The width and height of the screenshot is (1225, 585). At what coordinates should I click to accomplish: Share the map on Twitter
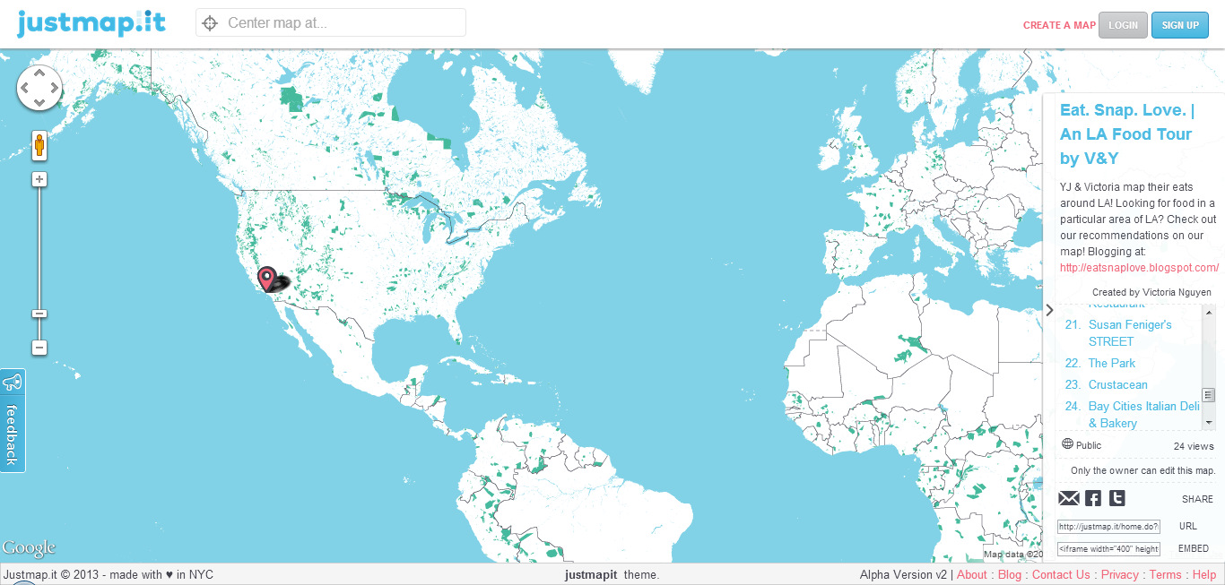(x=1116, y=499)
